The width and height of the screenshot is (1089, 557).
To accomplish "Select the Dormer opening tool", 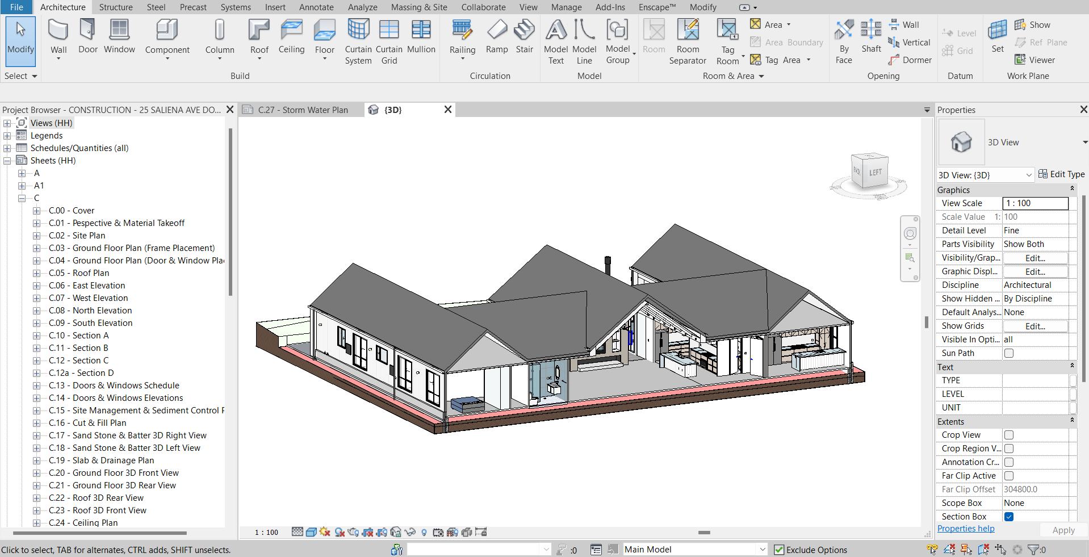I will (910, 60).
